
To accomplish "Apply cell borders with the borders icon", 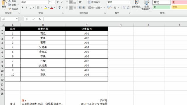I will [x=38, y=8].
